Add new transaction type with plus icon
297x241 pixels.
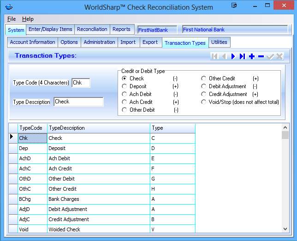click(x=252, y=56)
